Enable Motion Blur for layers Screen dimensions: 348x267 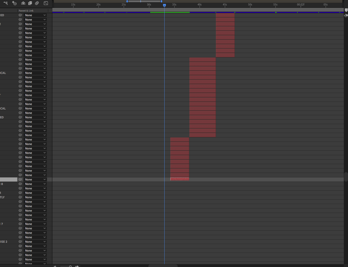[x=37, y=3]
